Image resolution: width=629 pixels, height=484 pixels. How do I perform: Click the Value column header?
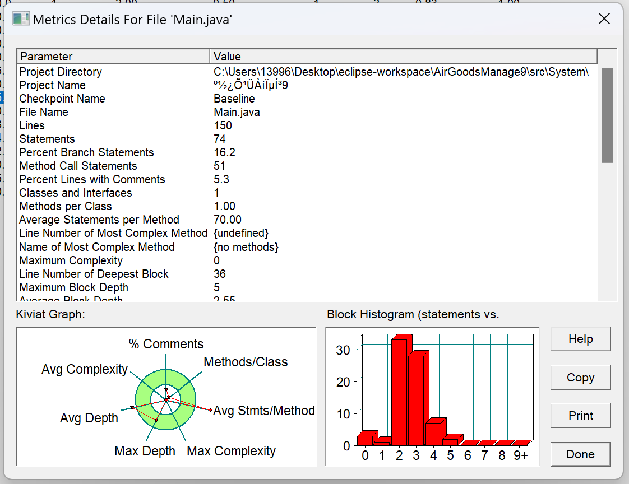click(404, 56)
